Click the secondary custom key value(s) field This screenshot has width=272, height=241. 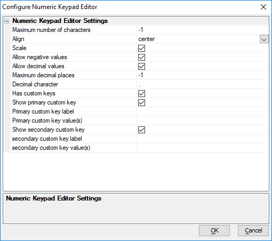[x=203, y=148]
